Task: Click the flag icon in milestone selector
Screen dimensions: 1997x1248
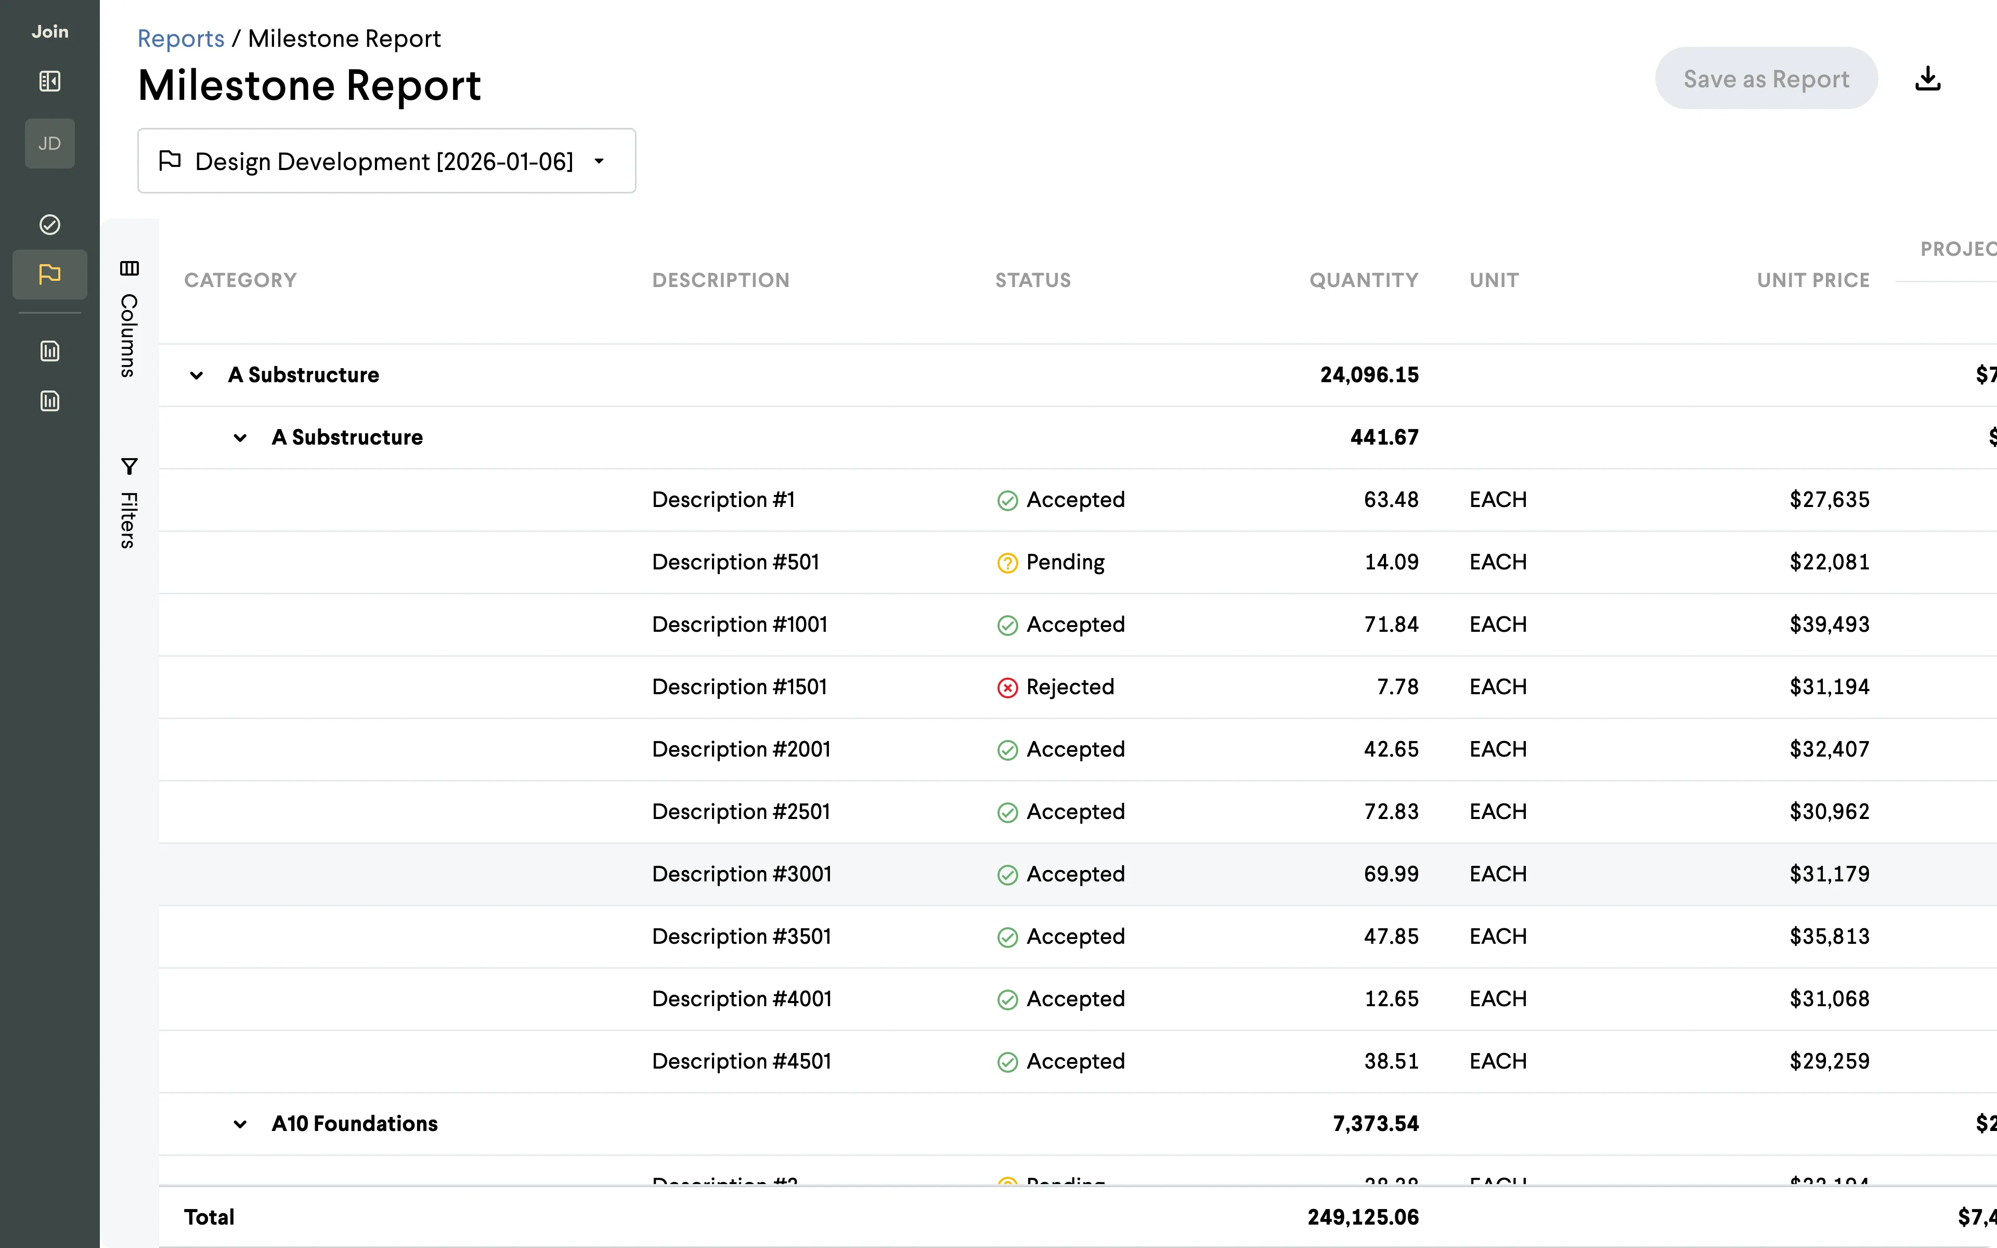Action: (170, 160)
